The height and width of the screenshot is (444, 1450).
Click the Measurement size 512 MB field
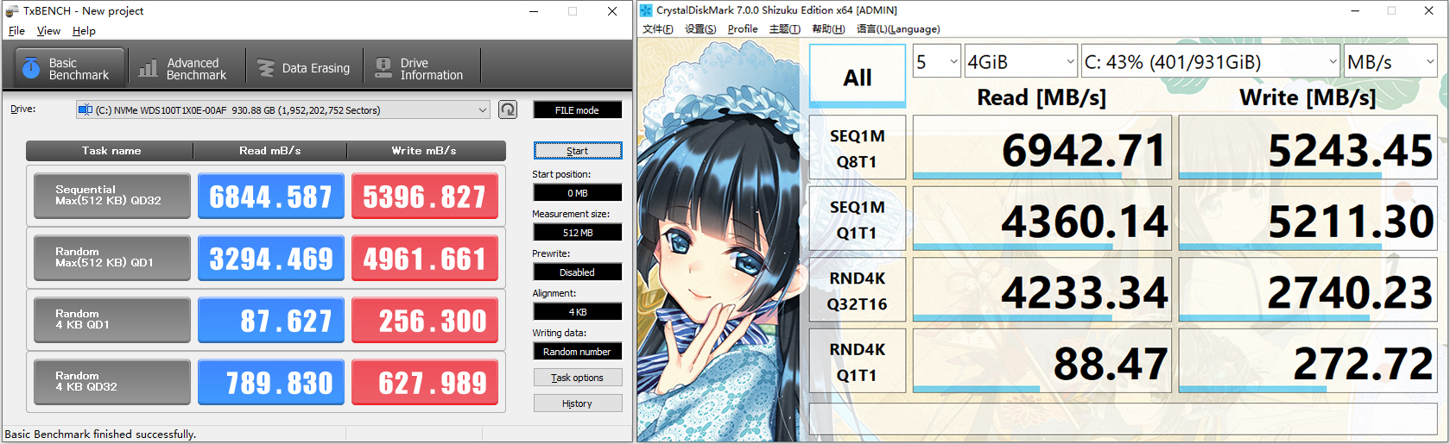pos(577,233)
